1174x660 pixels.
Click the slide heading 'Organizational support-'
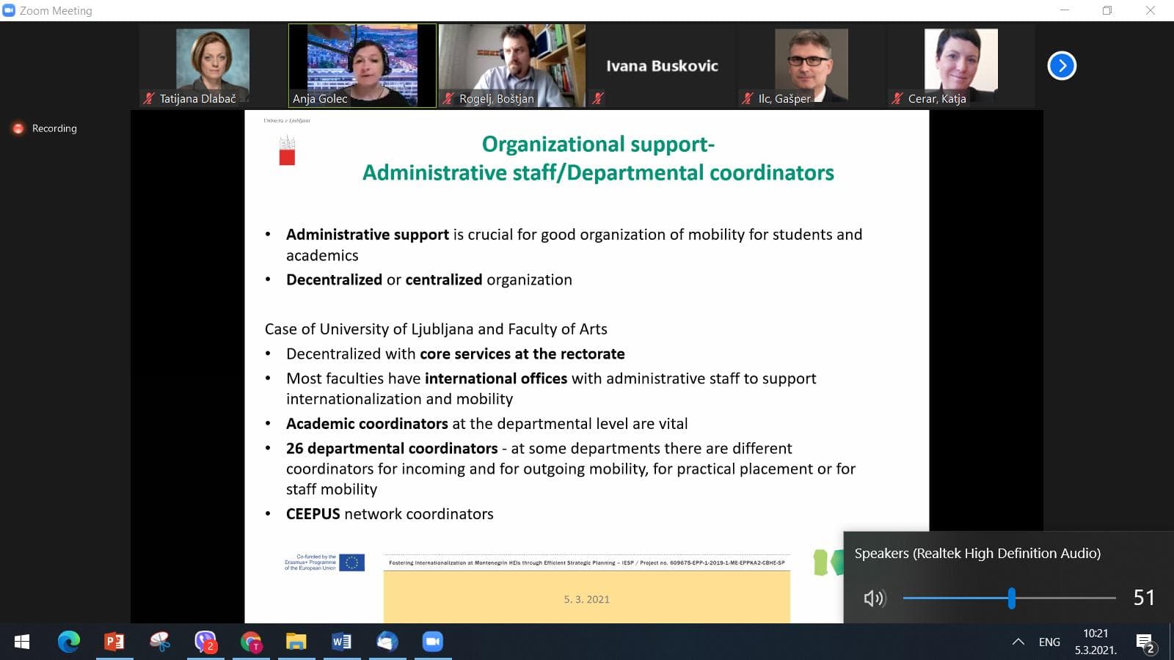[598, 144]
